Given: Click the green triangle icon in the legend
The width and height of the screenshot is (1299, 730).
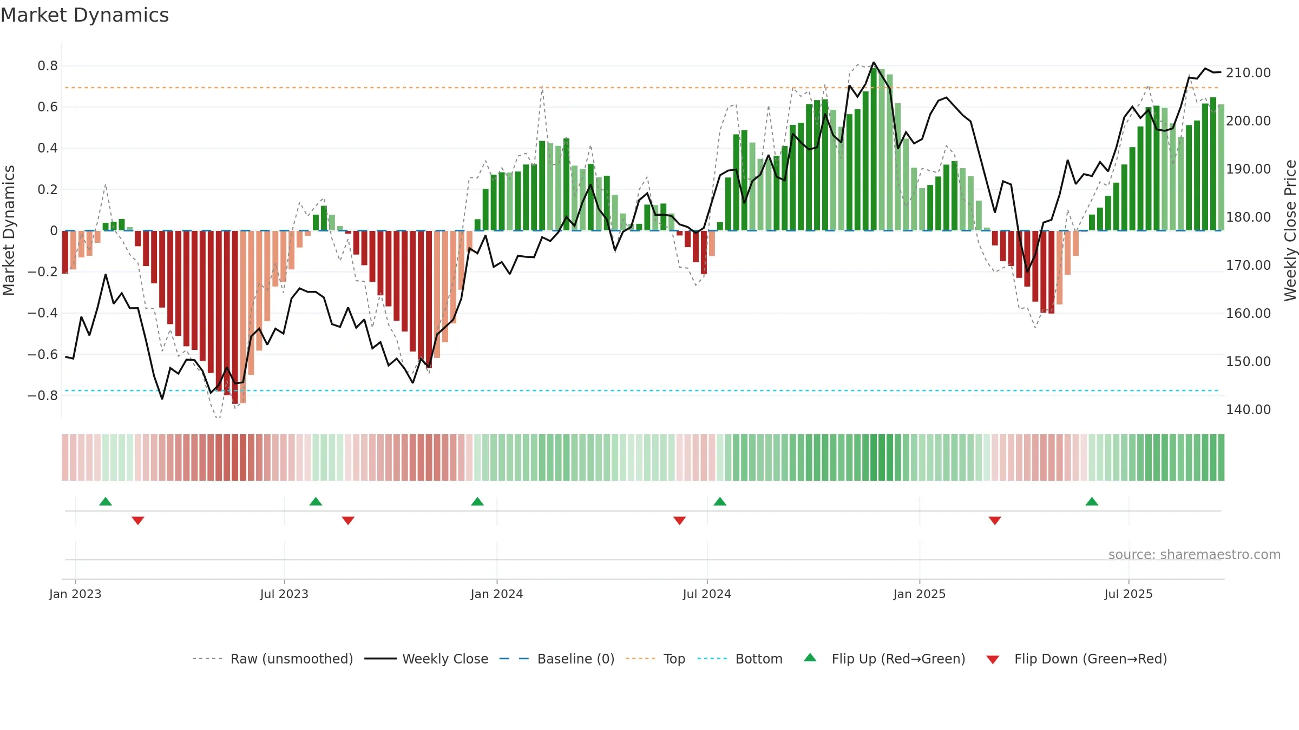Looking at the screenshot, I should (810, 658).
